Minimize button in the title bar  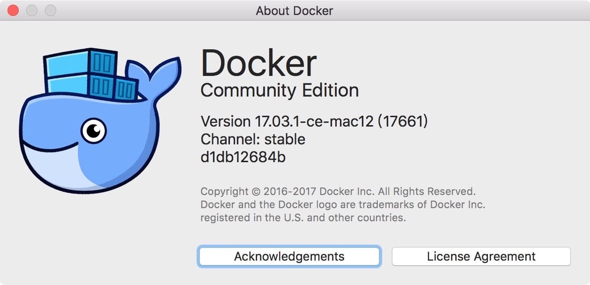[31, 10]
